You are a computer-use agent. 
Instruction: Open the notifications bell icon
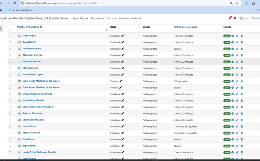click(230, 18)
